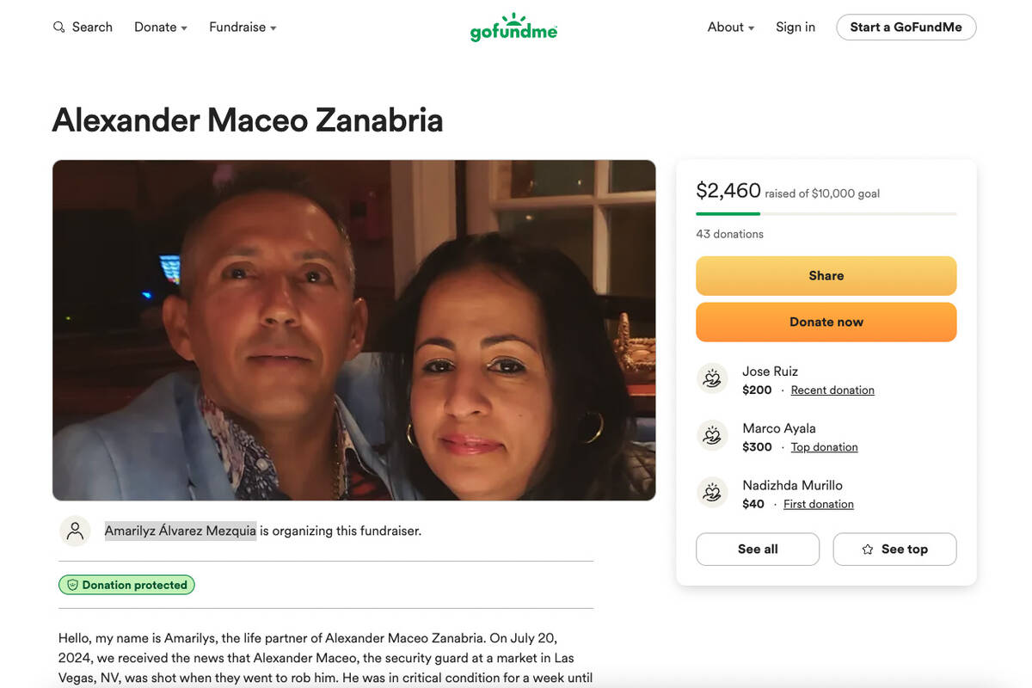Expand the Donate dropdown menu
Screen dimensions: 1032x688
[161, 28]
